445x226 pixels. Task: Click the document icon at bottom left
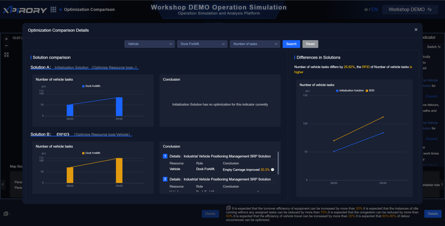pyautogui.click(x=6, y=214)
